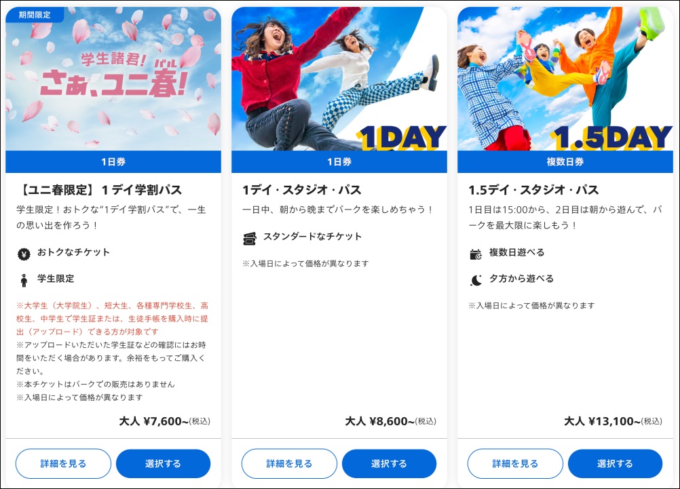Open the cherry blossom ユニ春 banner image
680x489 pixels.
(113, 79)
